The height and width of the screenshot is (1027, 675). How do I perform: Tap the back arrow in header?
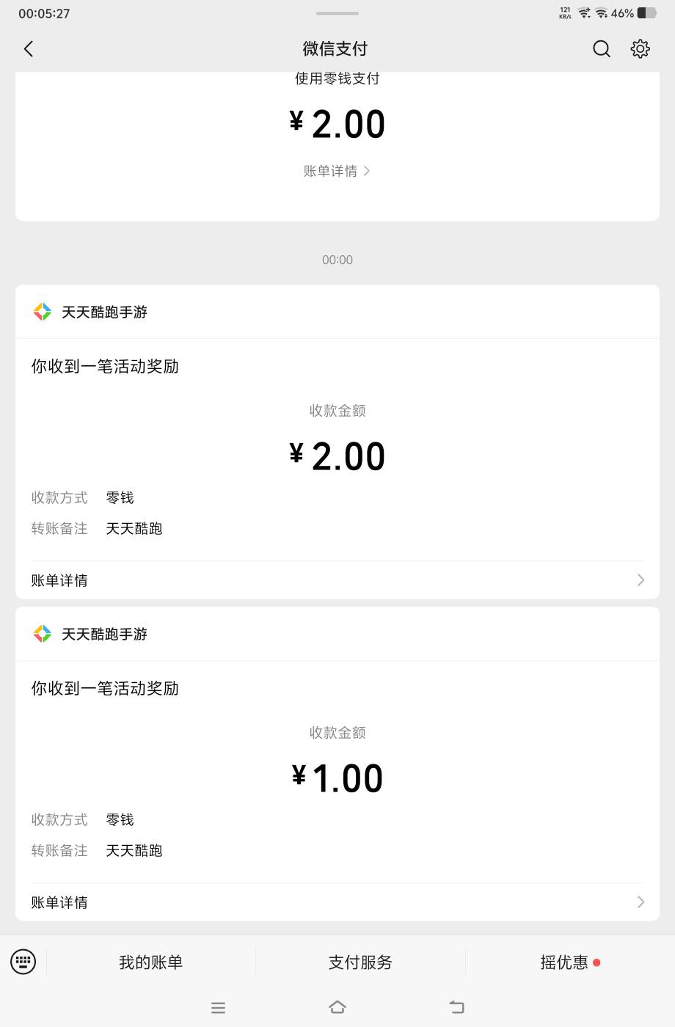(x=29, y=49)
